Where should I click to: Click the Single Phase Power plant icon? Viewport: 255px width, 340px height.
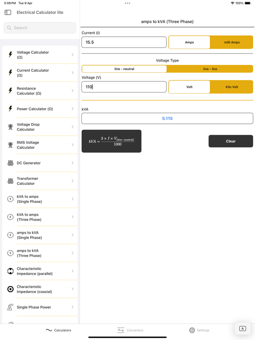click(10, 307)
